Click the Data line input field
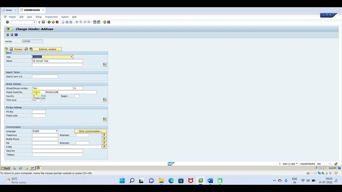This screenshot has height=192, width=342. [x=57, y=151]
